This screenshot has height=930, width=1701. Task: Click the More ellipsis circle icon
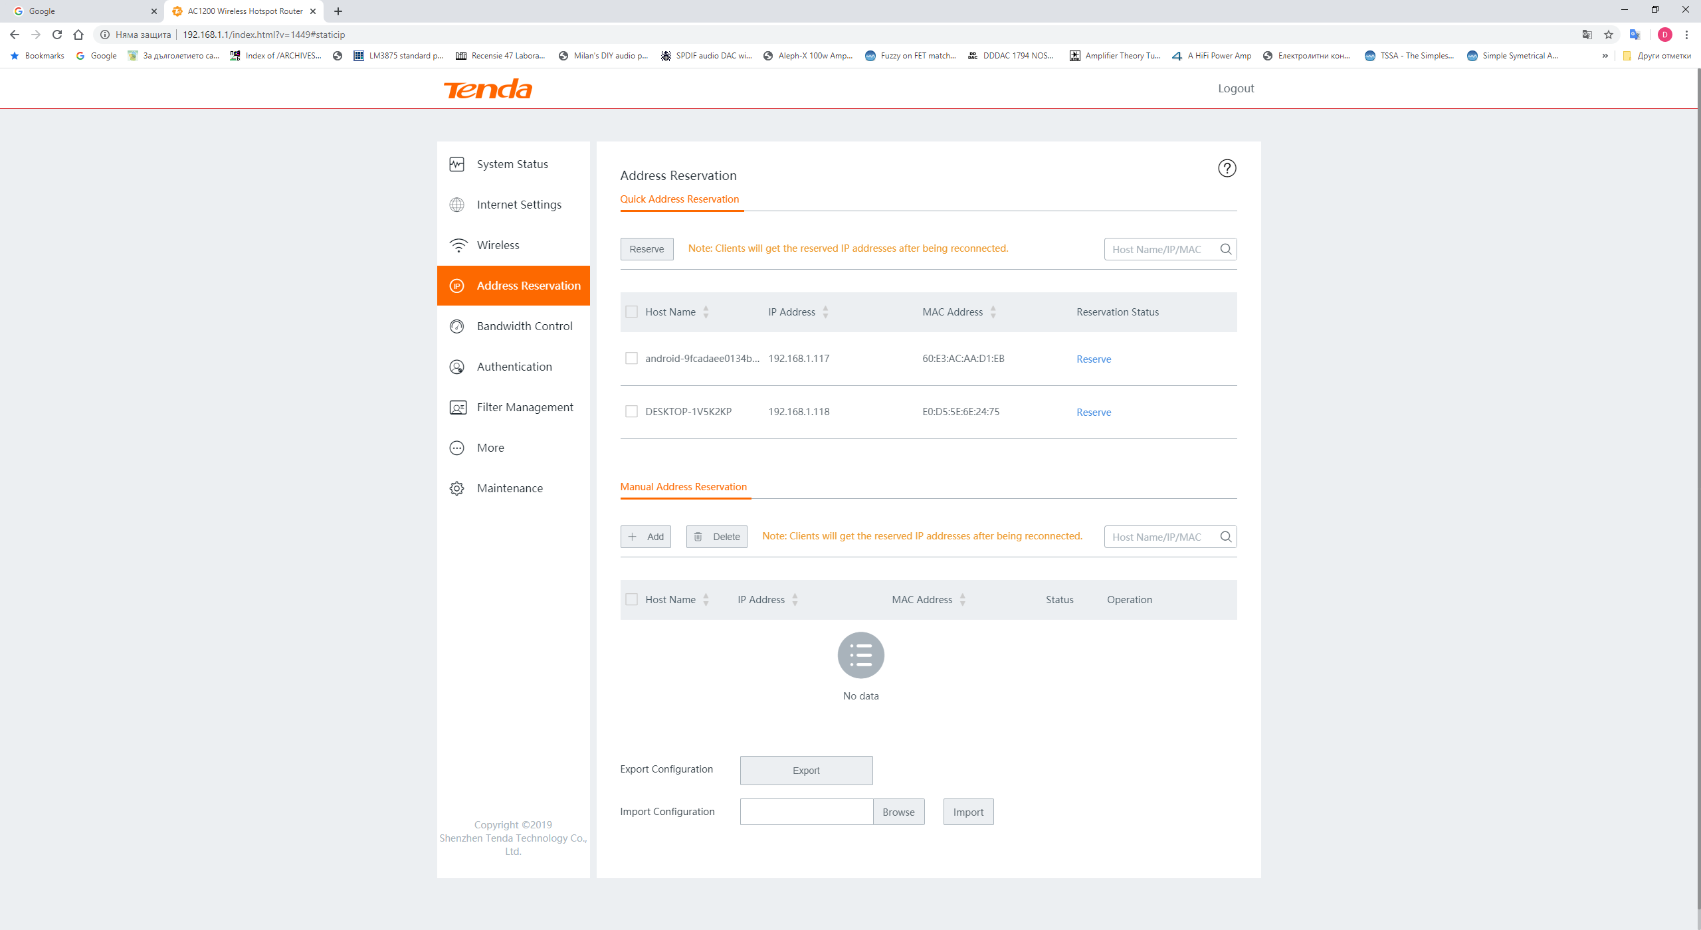tap(456, 448)
